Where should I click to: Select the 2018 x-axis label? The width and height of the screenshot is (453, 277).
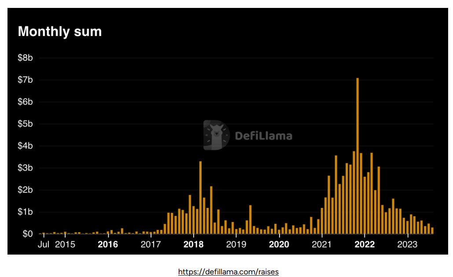pyautogui.click(x=194, y=244)
